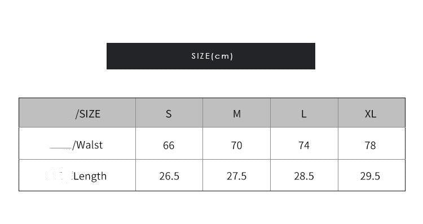Screen dimensions: 423x224
Task: Click waist value 78 for size XL
Action: (371, 146)
